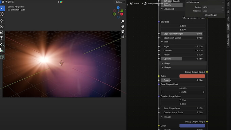Decrease Base Shape Offset -1.570 with left arrow
Viewport: 231px width, 130px height.
pyautogui.click(x=162, y=92)
